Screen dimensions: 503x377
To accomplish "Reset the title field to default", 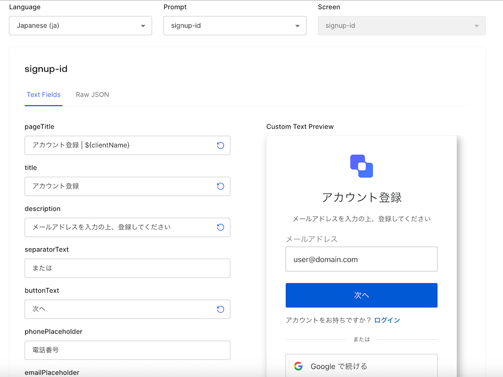I will [220, 186].
